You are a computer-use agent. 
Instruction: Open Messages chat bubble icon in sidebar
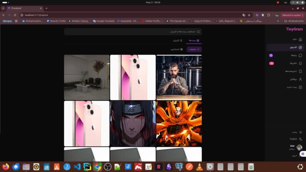click(x=300, y=55)
